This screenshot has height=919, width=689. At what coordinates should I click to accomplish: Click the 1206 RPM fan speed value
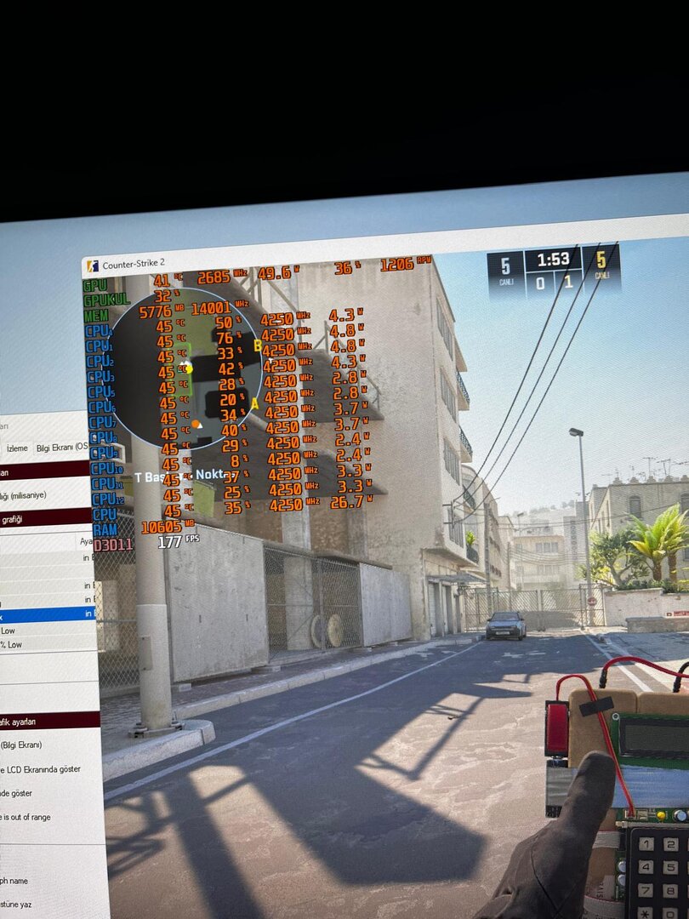(x=406, y=264)
